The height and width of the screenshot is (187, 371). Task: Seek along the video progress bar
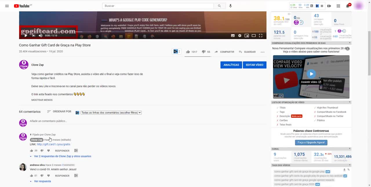coord(143,32)
